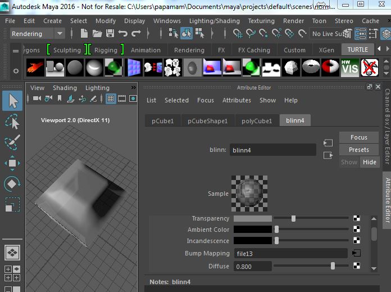Select the arrow Select tool
Image resolution: width=391 pixels, height=292 pixels.
click(x=12, y=101)
